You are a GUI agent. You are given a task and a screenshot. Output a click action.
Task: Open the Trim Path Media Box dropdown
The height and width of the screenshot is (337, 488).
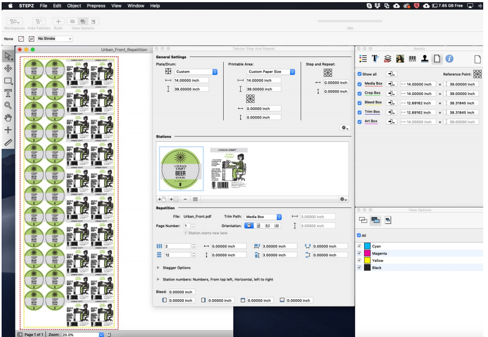coord(263,217)
